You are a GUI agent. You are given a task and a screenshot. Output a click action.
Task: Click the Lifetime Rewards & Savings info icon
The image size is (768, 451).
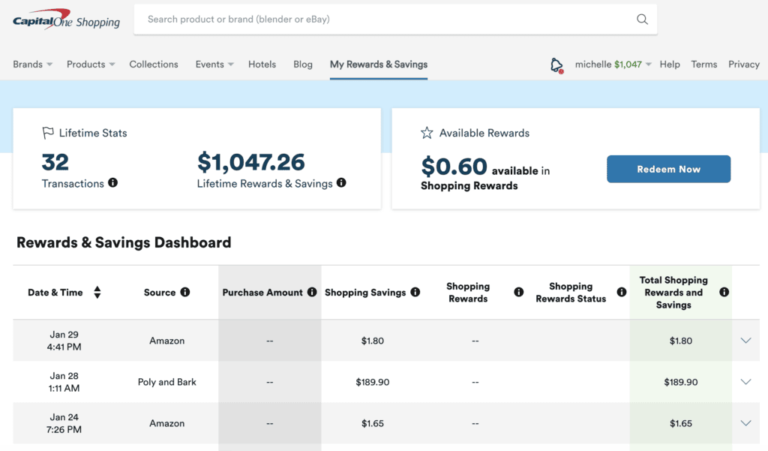tap(341, 182)
